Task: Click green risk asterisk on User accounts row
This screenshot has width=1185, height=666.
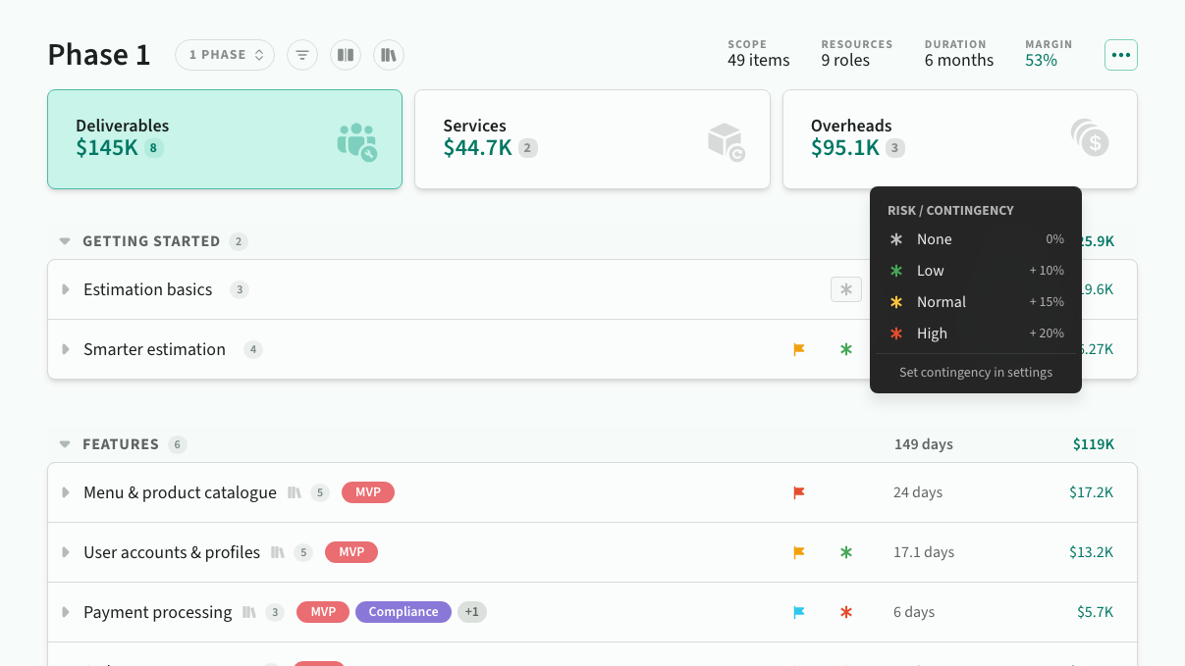Action: click(846, 552)
